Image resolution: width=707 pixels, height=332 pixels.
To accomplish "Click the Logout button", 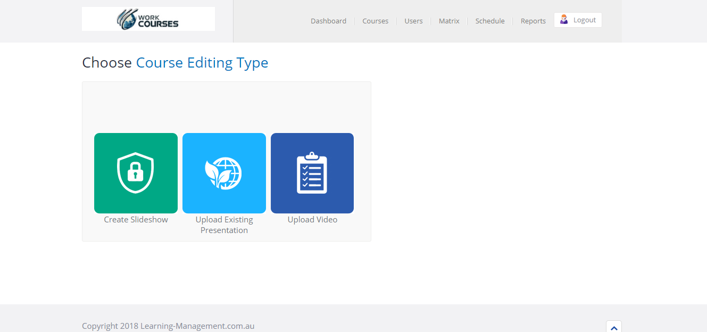I will tap(578, 20).
